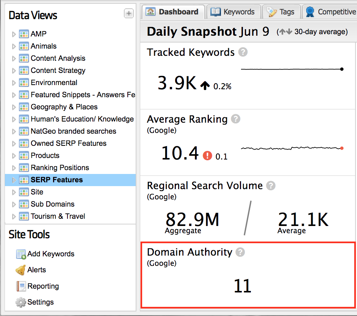The height and width of the screenshot is (316, 357).
Task: Click the Alerts bell icon
Action: [20, 270]
